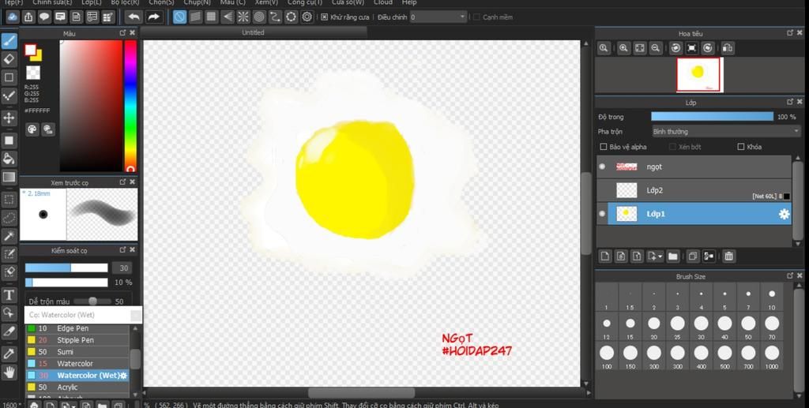Viewport: 809px width, 408px height.
Task: Toggle visibility of the Lớp1 layer
Action: point(602,213)
